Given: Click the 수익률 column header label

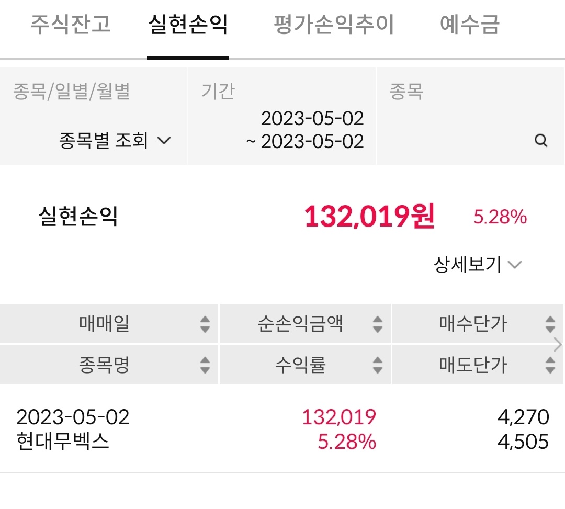Looking at the screenshot, I should [x=300, y=365].
